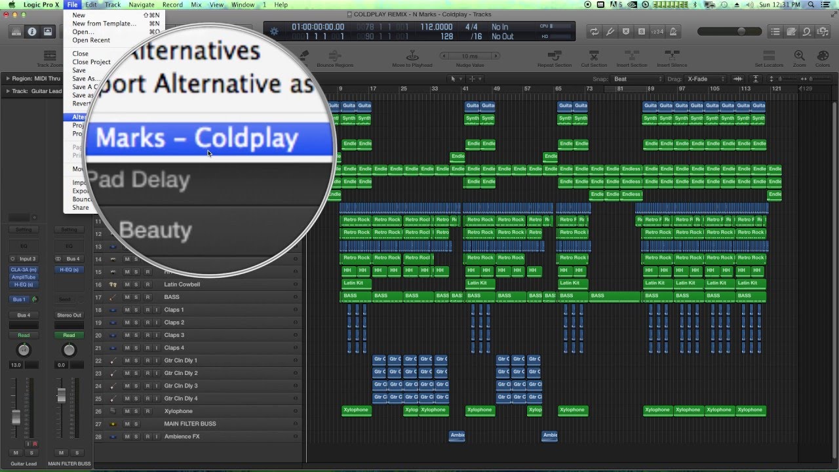The height and width of the screenshot is (472, 839).
Task: Open the LCD display settings gear
Action: tap(274, 31)
